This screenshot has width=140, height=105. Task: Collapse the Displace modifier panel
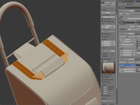120,11
